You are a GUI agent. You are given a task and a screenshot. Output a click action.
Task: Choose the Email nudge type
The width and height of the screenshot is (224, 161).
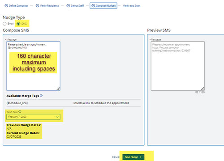click(4, 24)
